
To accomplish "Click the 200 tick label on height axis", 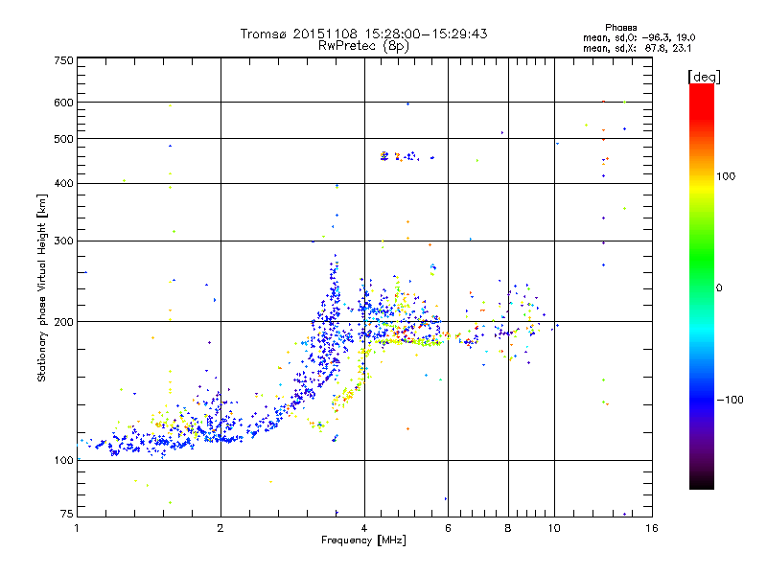I will coord(63,322).
